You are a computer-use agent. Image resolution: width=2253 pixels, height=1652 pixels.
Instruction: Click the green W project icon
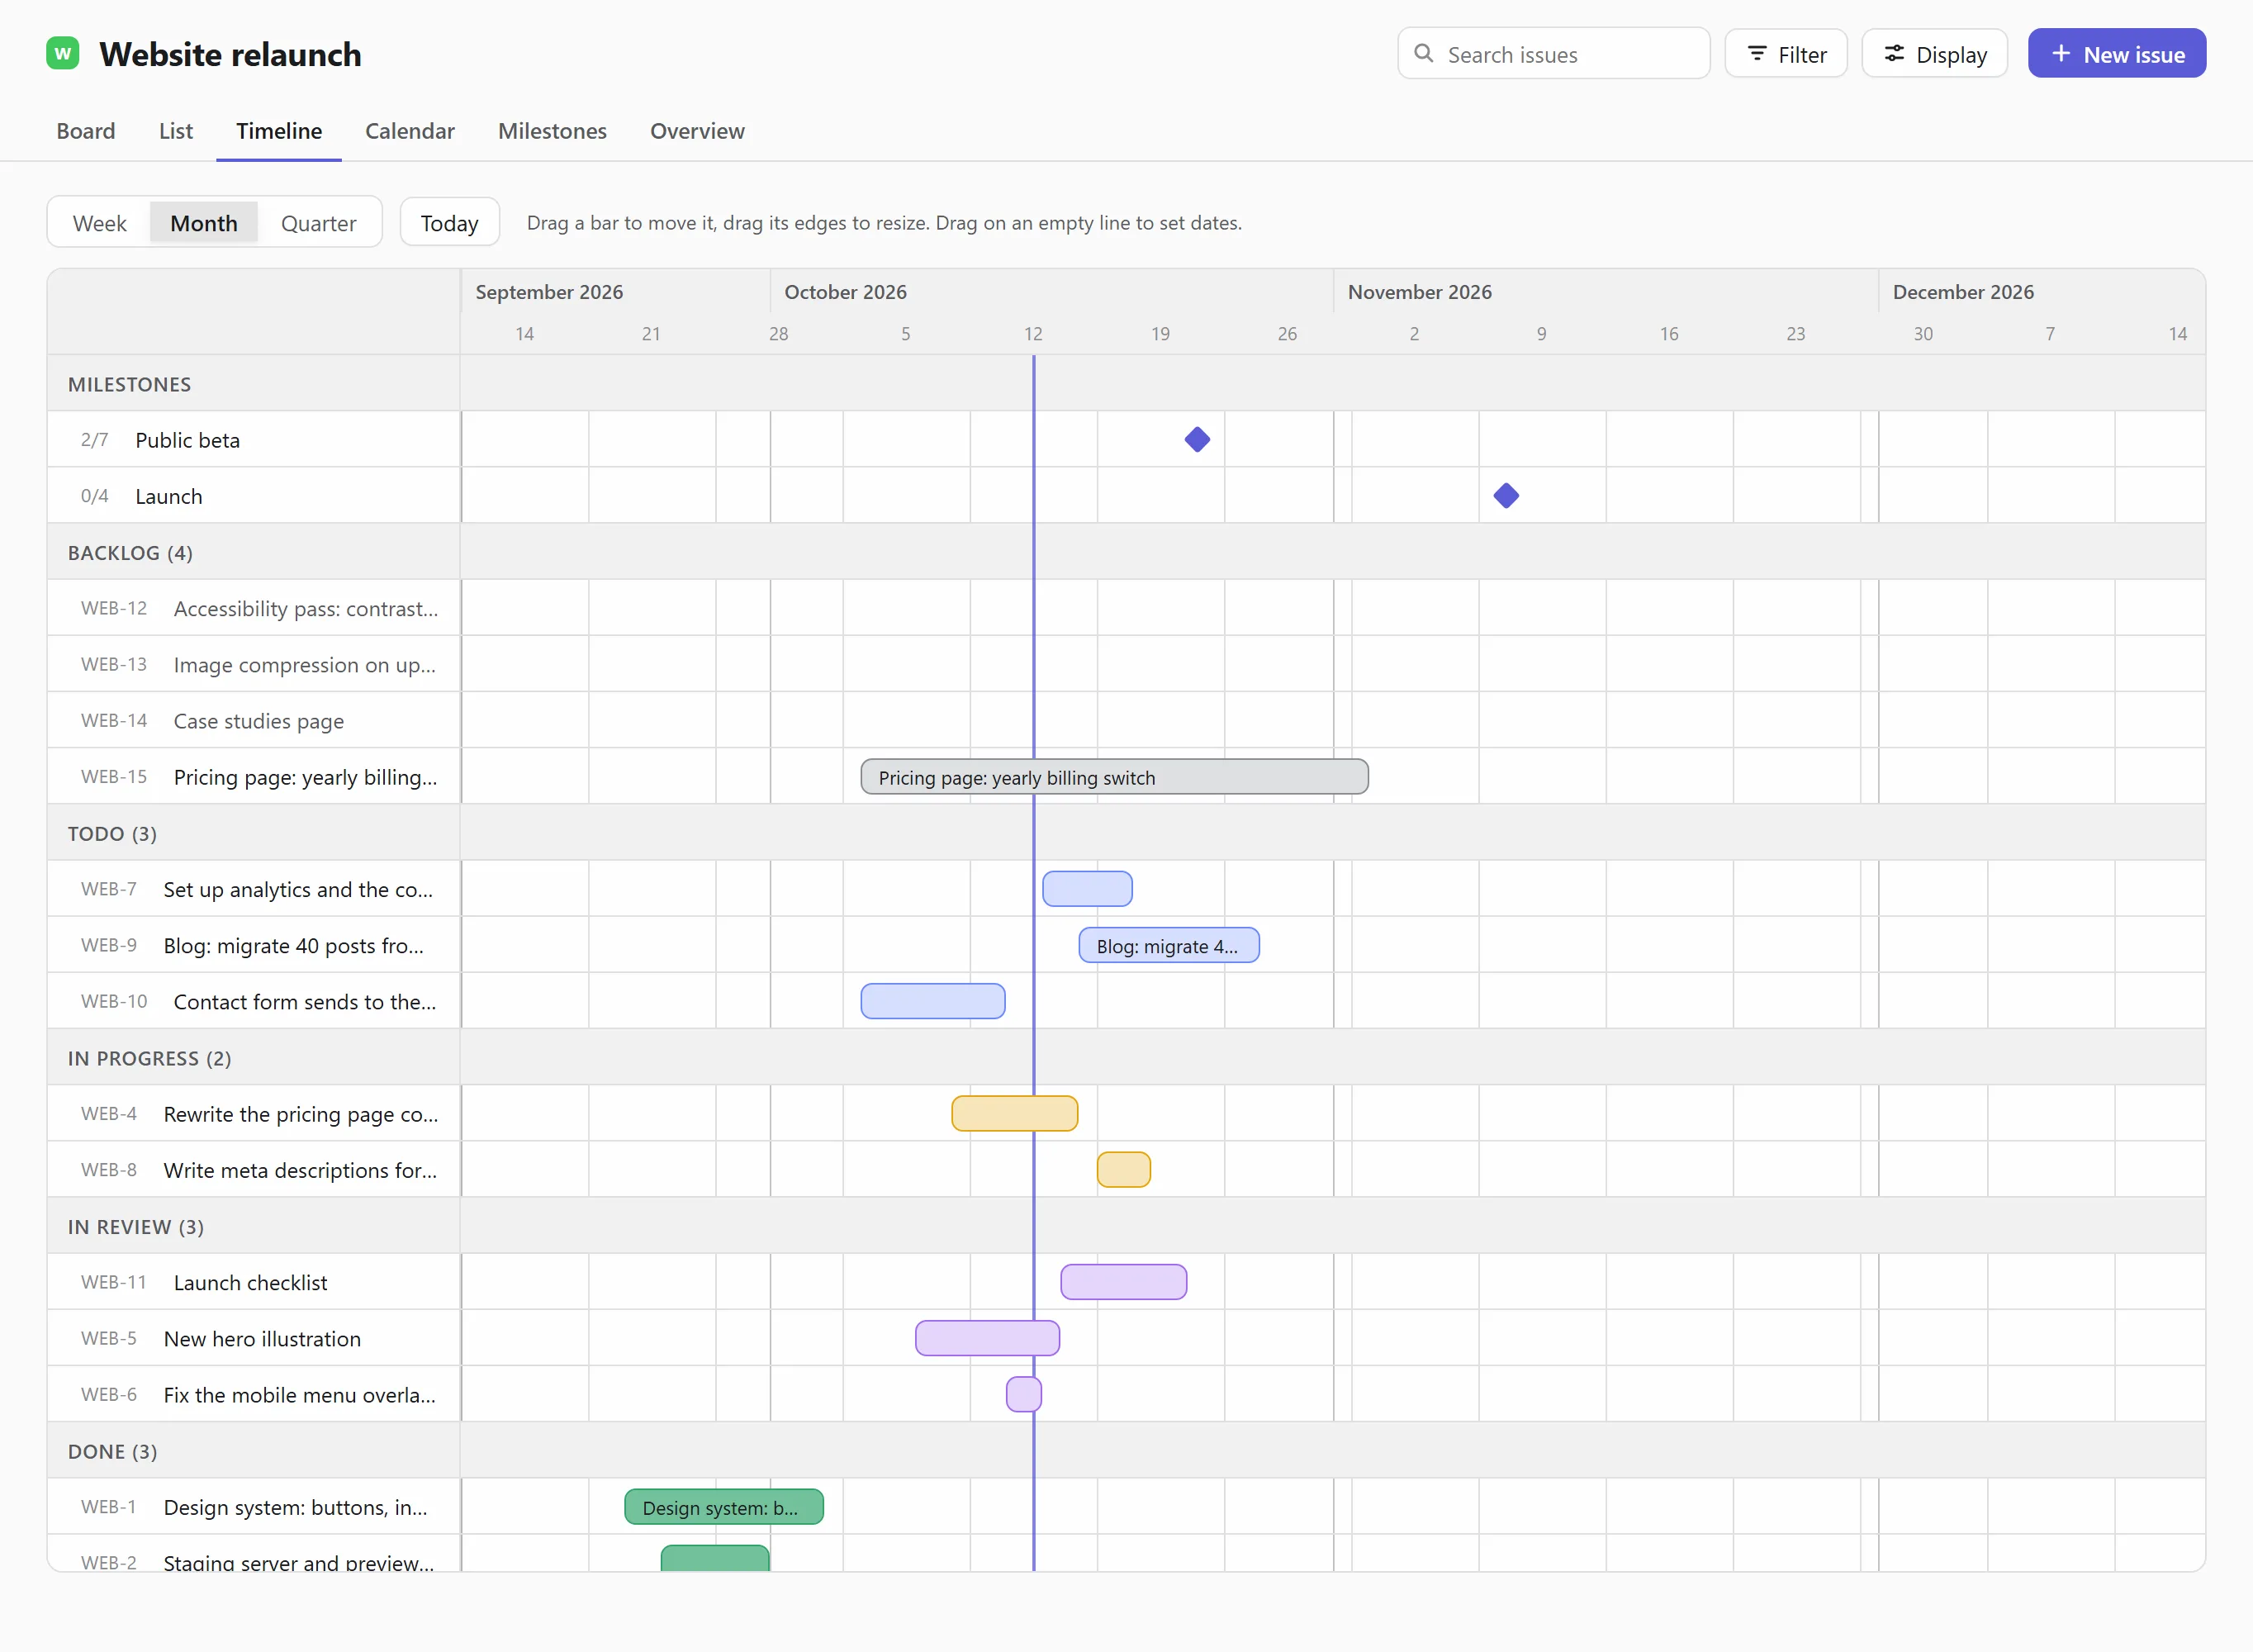click(x=63, y=53)
